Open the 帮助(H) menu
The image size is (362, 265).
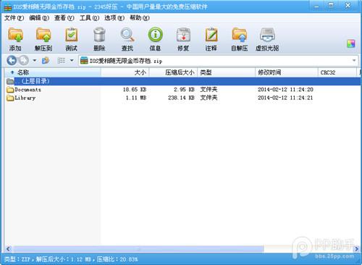click(140, 18)
